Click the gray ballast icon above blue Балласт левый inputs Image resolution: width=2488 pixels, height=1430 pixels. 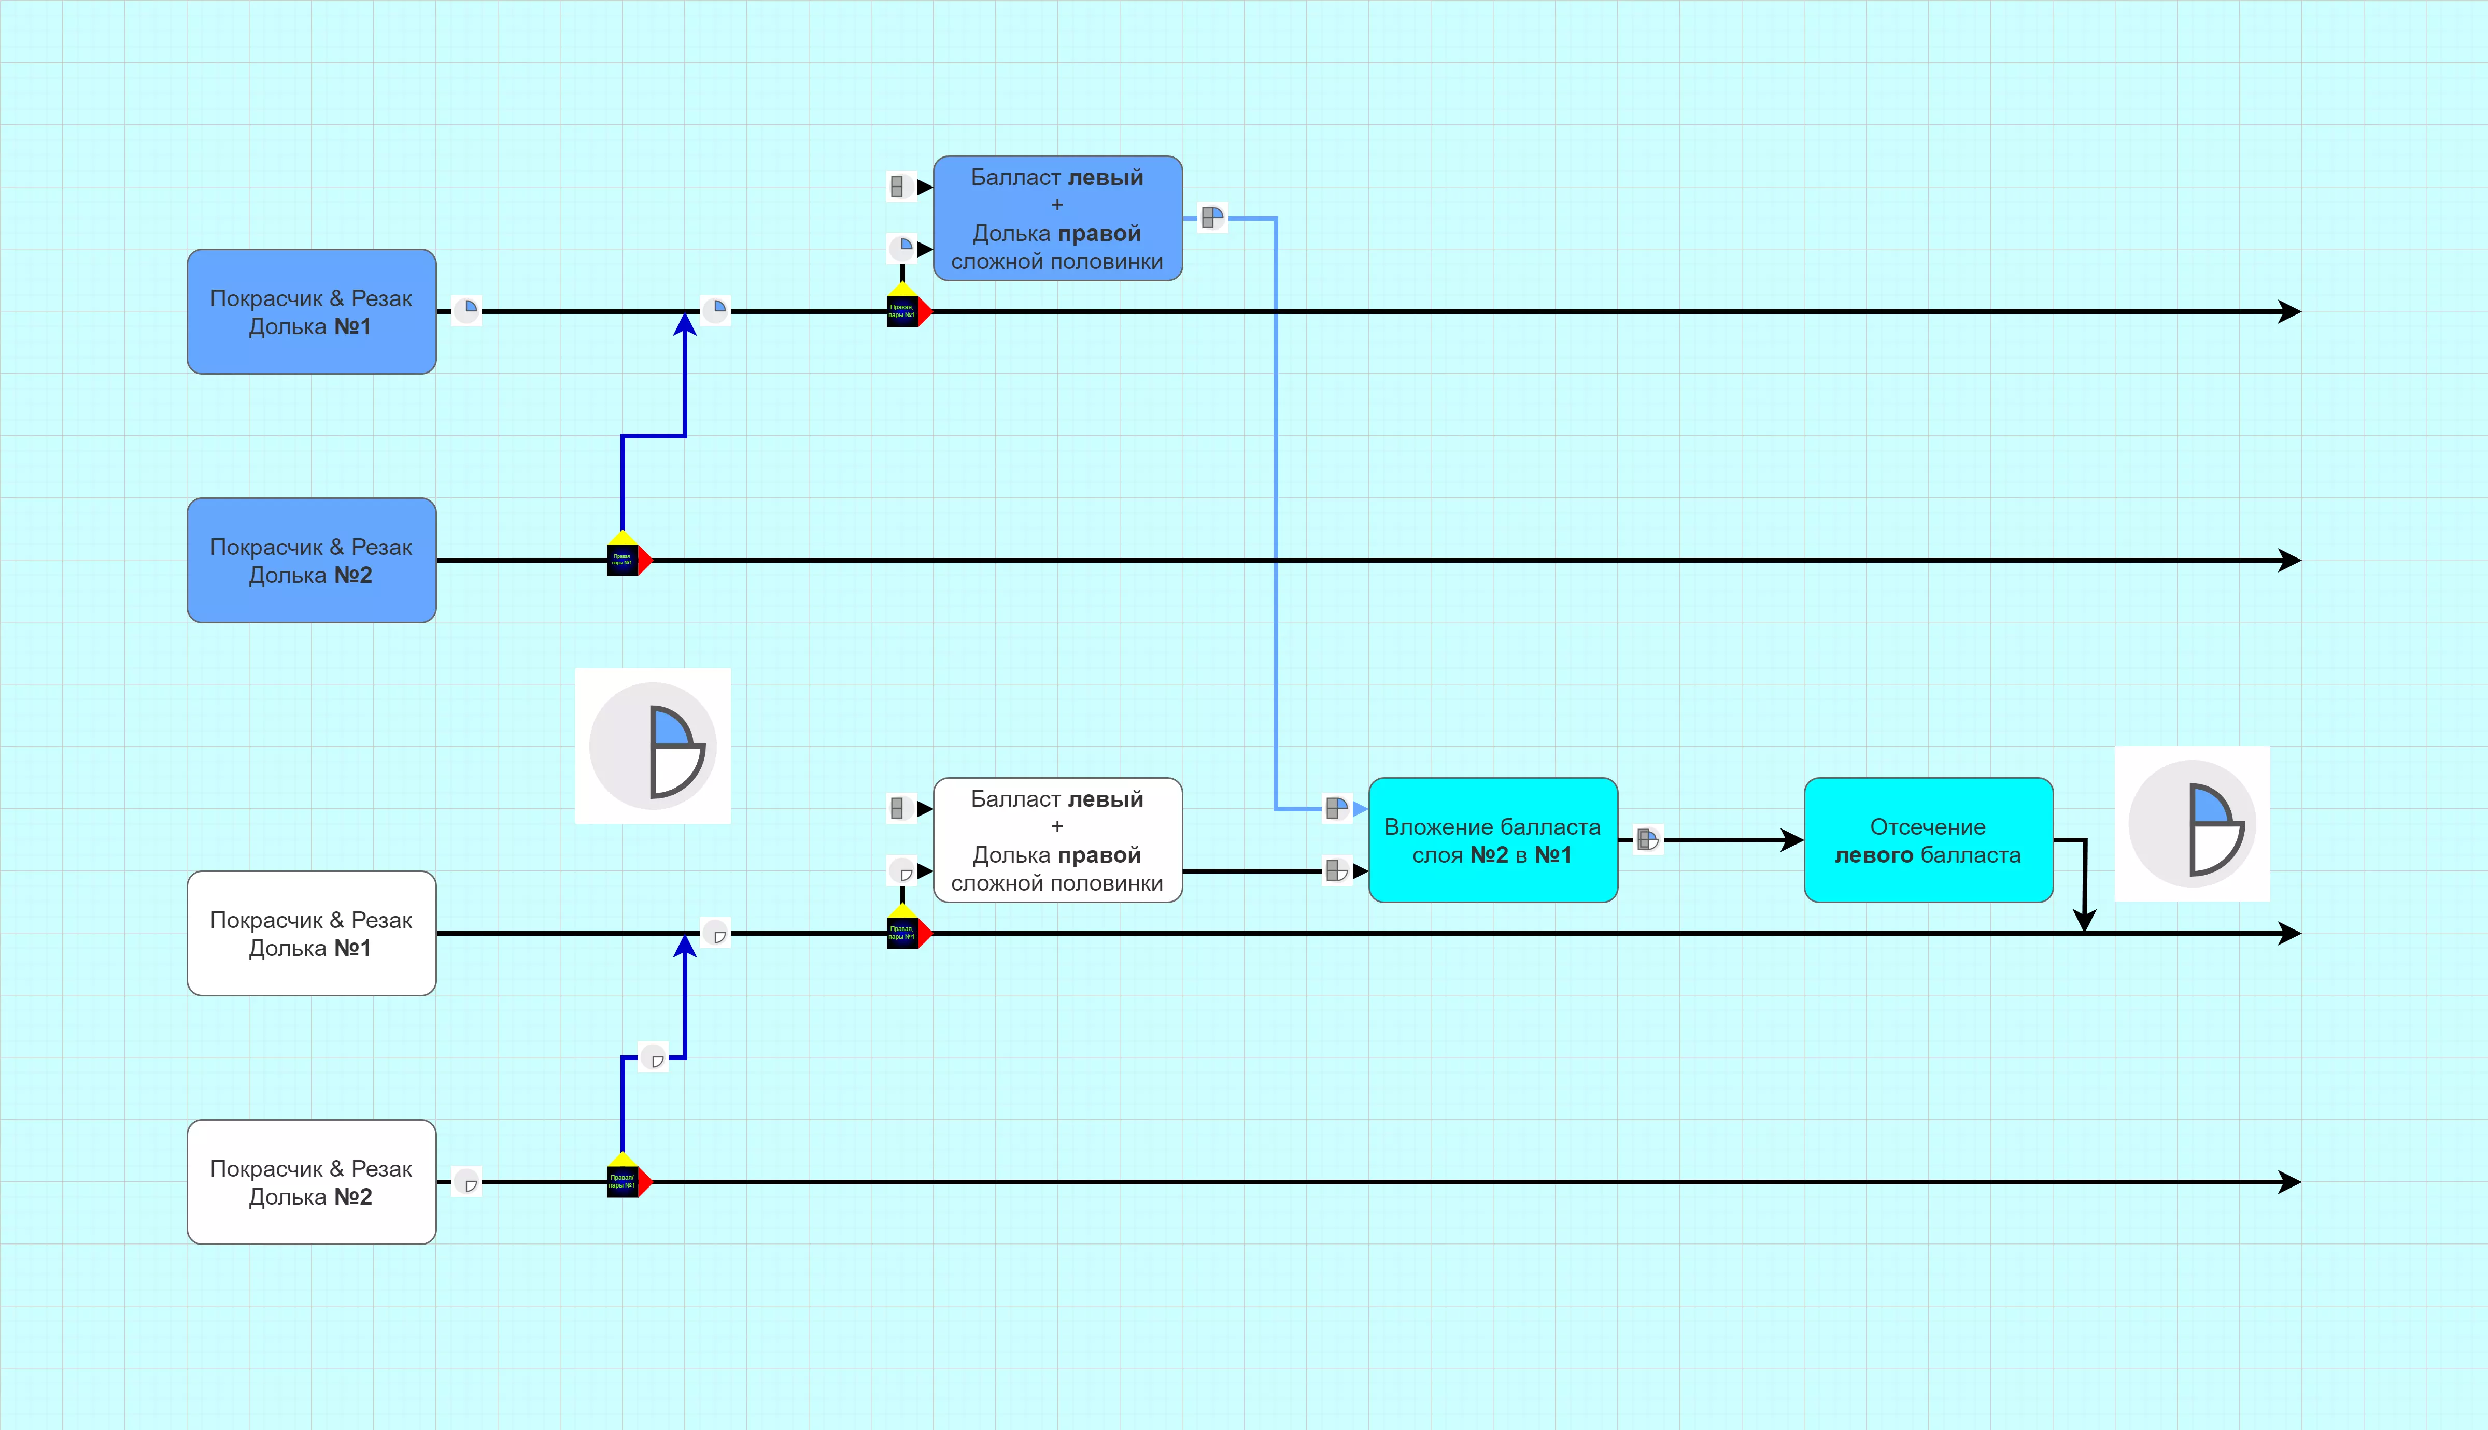pyautogui.click(x=901, y=185)
